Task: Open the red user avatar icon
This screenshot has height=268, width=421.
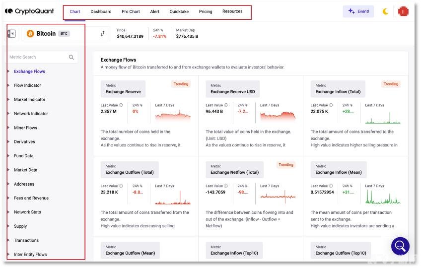Action: click(403, 11)
